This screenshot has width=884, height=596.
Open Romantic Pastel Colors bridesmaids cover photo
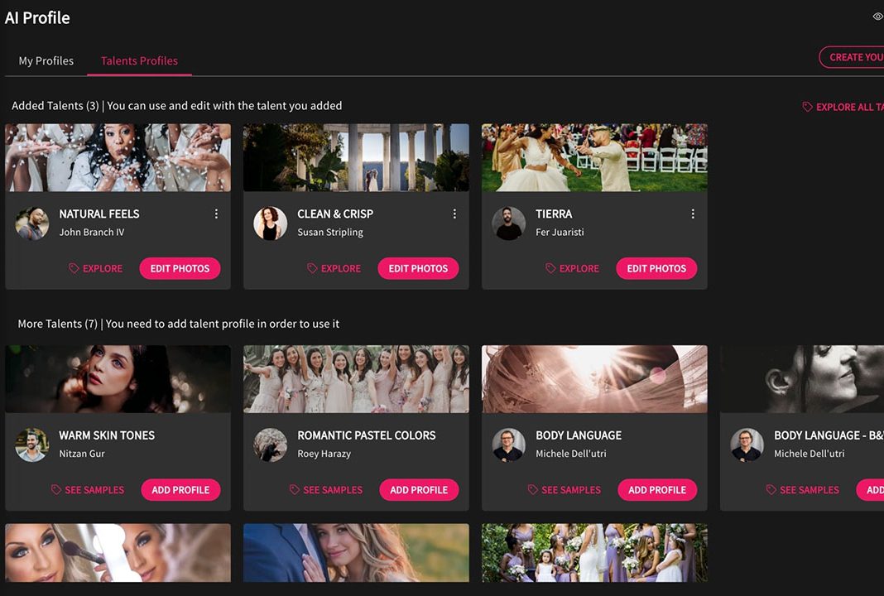356,379
